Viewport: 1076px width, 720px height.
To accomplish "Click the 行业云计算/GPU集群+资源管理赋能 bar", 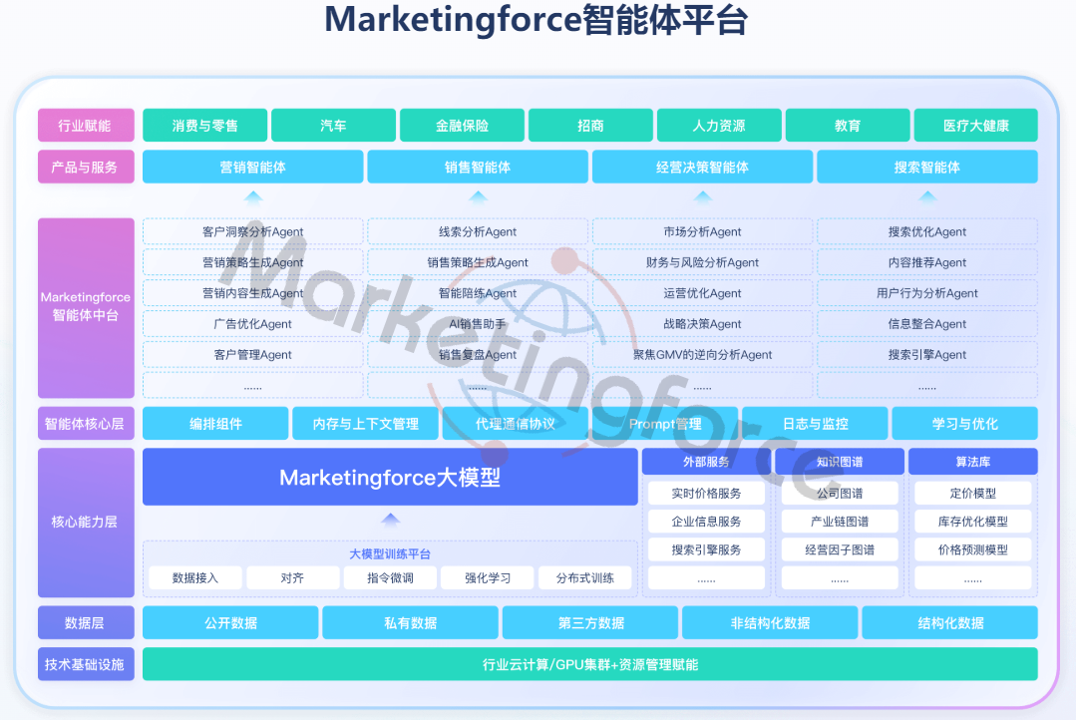I will point(590,664).
